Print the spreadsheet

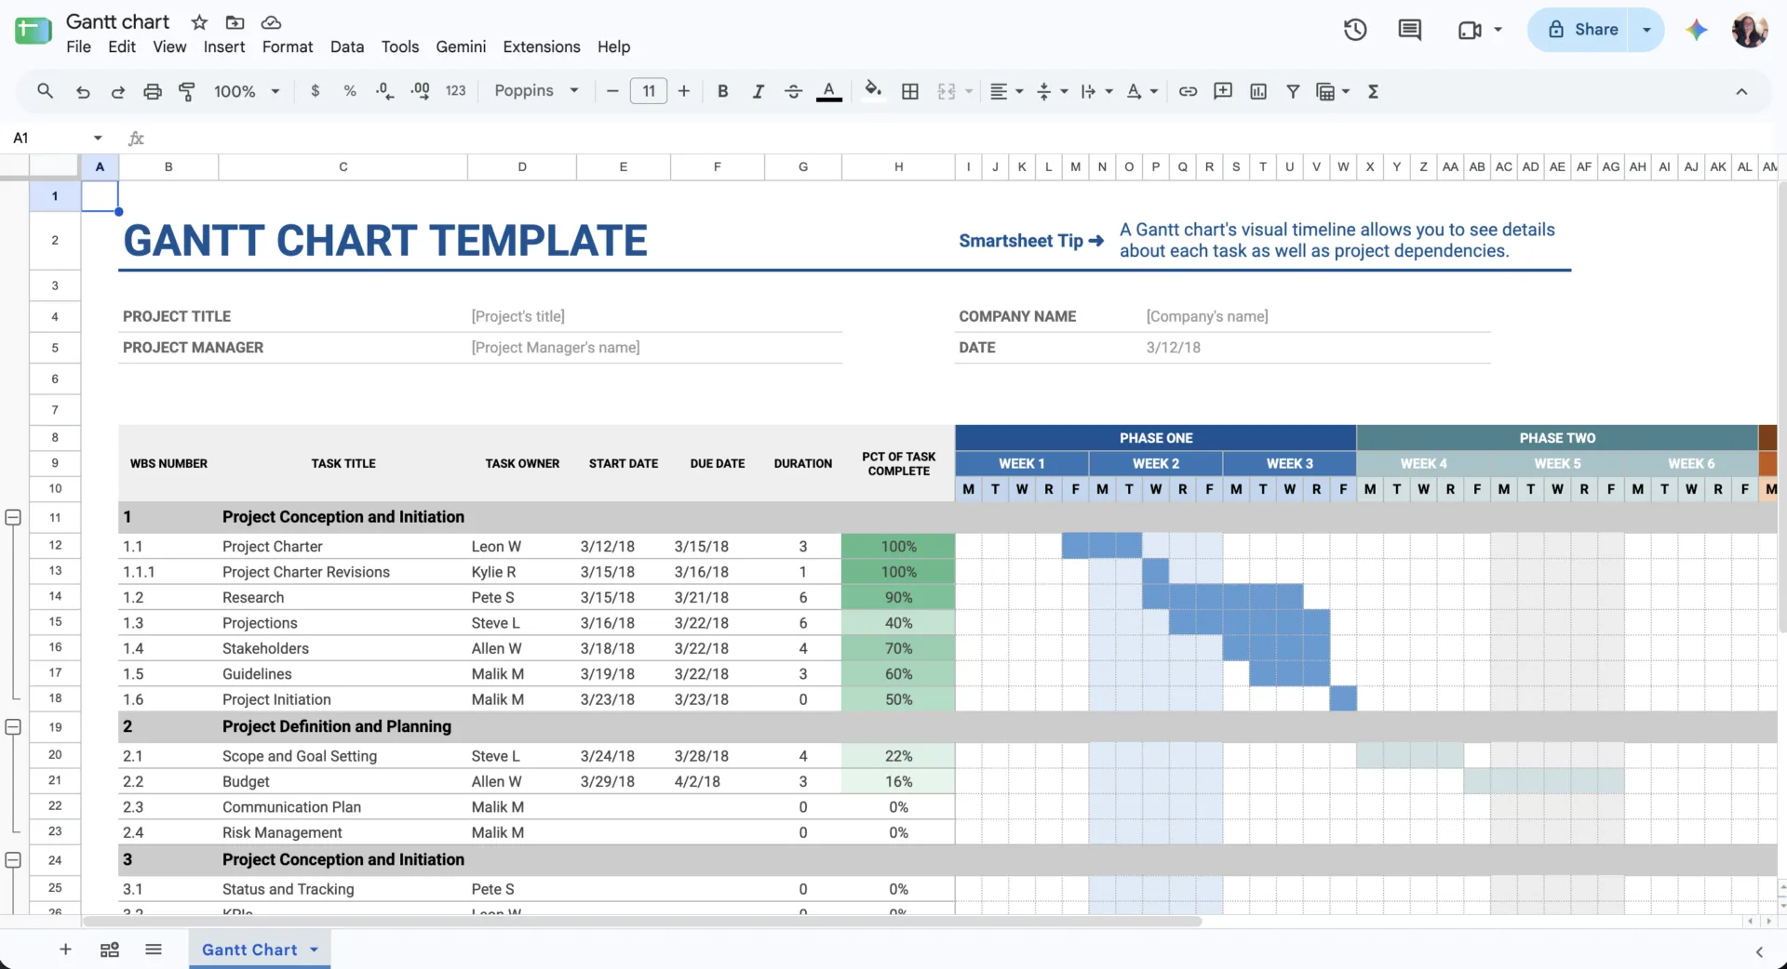click(x=153, y=91)
